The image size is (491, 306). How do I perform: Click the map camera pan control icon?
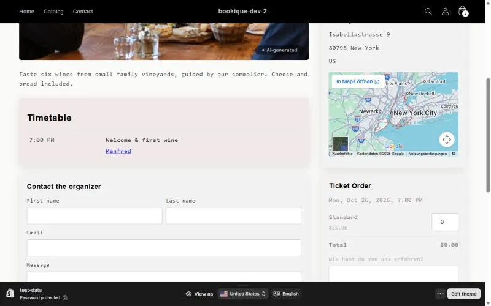coord(447,140)
